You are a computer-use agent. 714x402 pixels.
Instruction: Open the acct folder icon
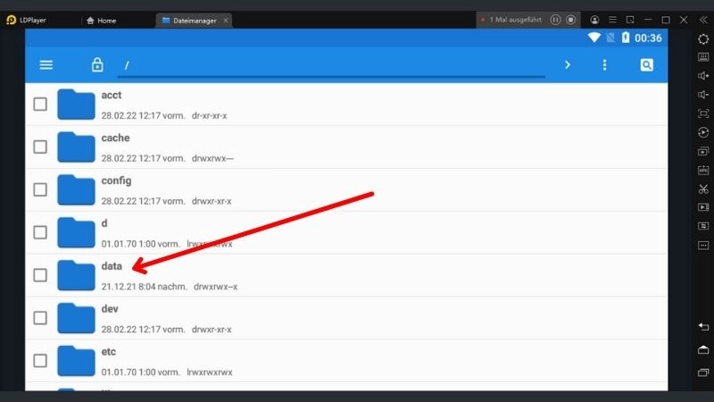click(x=76, y=105)
